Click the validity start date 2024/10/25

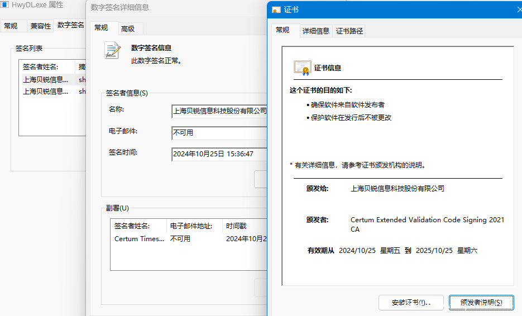(x=357, y=251)
